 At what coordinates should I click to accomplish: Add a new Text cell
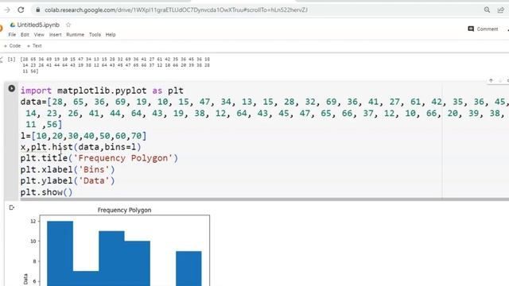[x=34, y=46]
